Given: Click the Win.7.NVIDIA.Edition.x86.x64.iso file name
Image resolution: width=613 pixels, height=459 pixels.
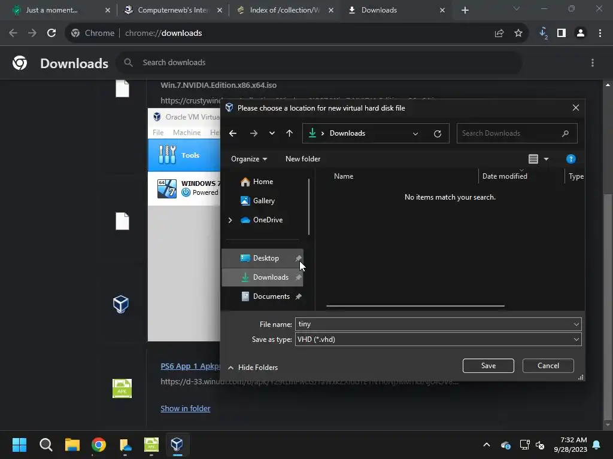Looking at the screenshot, I should 219,85.
